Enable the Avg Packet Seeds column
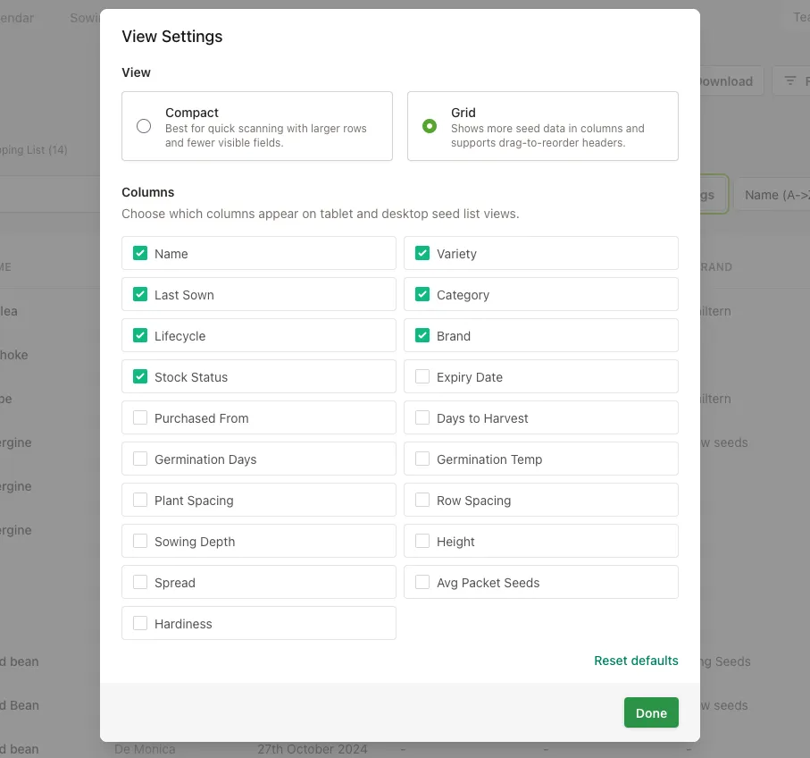 pos(422,583)
